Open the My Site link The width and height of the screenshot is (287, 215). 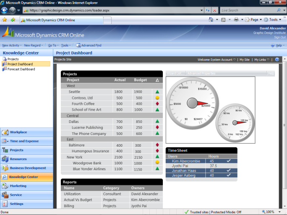[x=244, y=60]
